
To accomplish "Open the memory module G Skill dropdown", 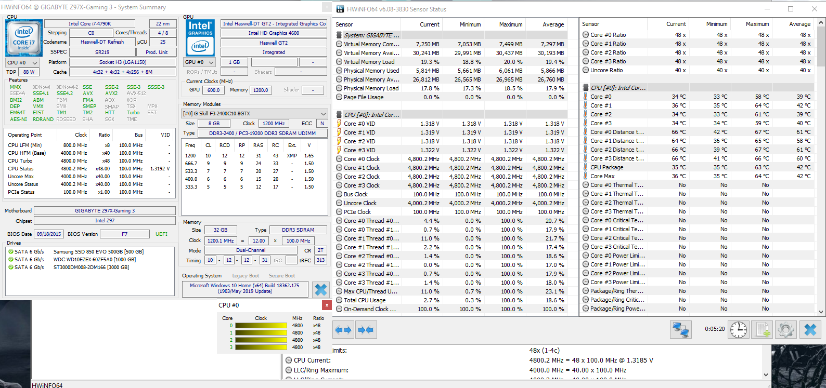I will (x=254, y=113).
